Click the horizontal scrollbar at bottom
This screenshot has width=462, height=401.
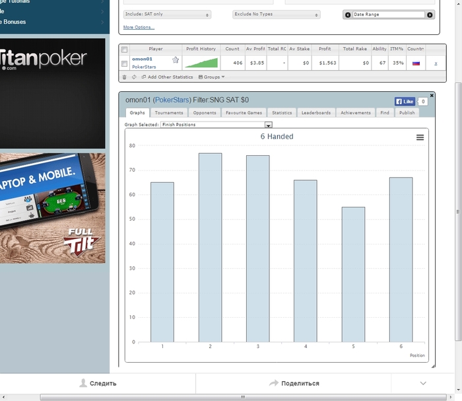point(243,397)
